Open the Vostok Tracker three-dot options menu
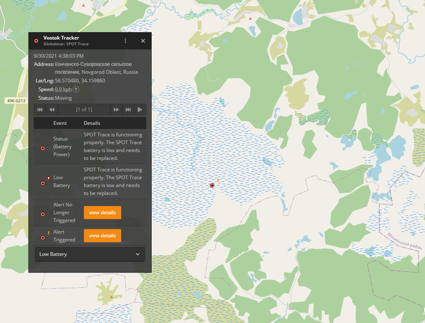The image size is (425, 323). pyautogui.click(x=125, y=41)
